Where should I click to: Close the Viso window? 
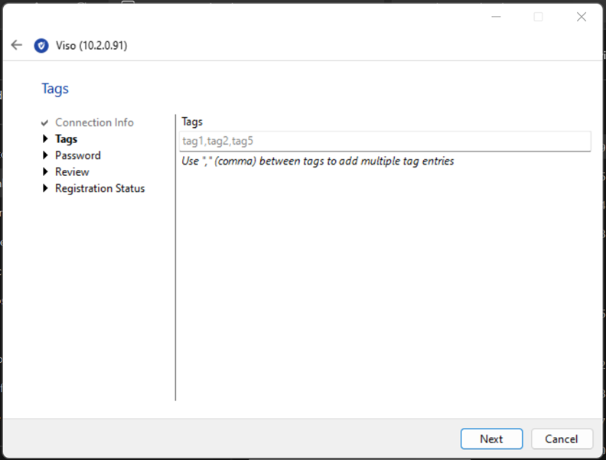click(582, 17)
